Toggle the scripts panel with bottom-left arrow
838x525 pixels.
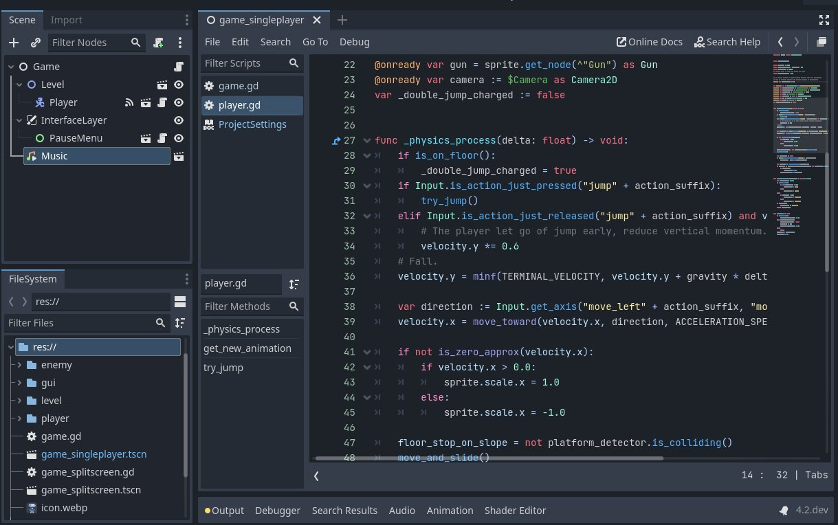click(316, 476)
